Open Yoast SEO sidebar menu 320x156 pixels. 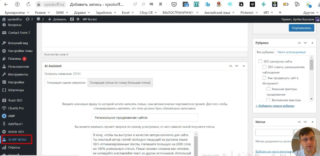coord(15,100)
